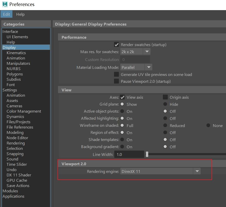226x207 pixels.
Task: Set Affected highlighting to Off
Action: 165,118
